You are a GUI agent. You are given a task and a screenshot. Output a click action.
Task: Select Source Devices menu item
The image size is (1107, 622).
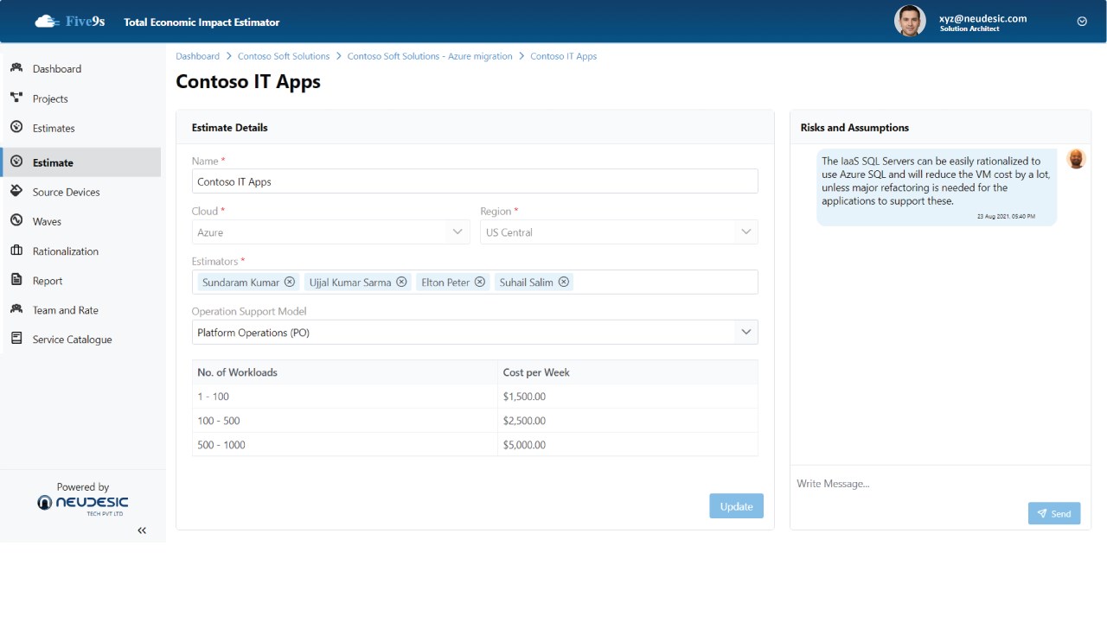tap(67, 192)
